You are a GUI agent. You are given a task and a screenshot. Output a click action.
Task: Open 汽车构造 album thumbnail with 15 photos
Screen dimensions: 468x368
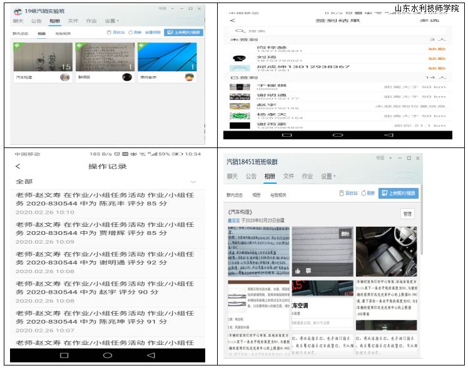[43, 57]
